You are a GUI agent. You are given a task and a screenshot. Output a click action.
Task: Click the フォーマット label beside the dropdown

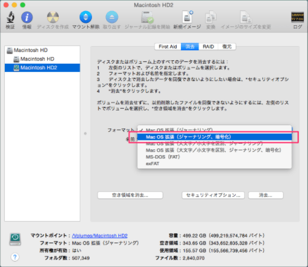[120, 130]
